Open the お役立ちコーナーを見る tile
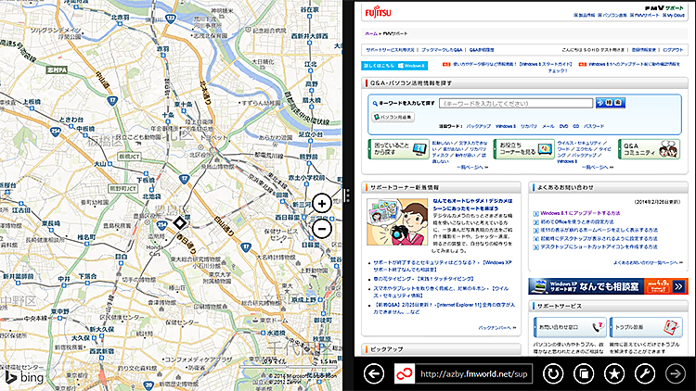Image resolution: width=696 pixels, height=391 pixels. pos(524,149)
